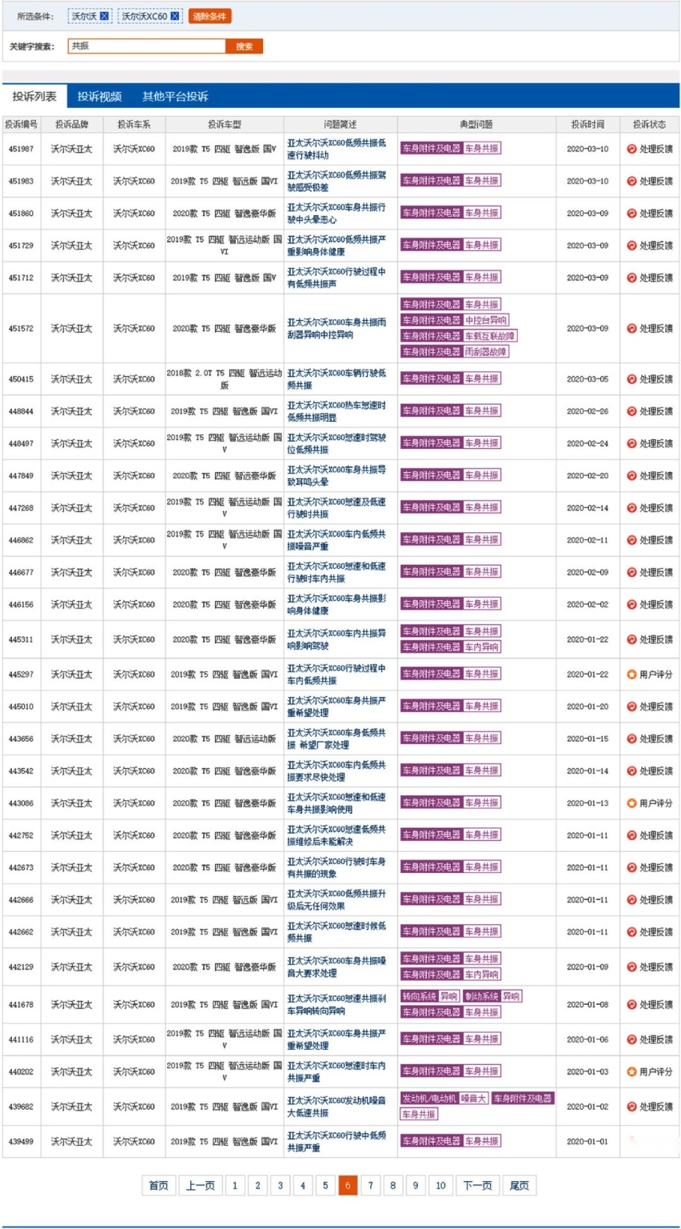Click the 首页 first-page button
Image resolution: width=681 pixels, height=1229 pixels.
click(159, 1186)
